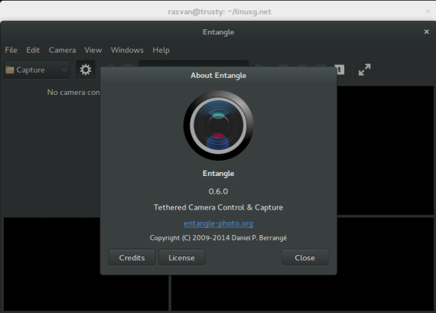Viewport: 436px width, 313px height.
Task: Toggle fullscreen with the expand arrows icon
Action: tap(364, 70)
